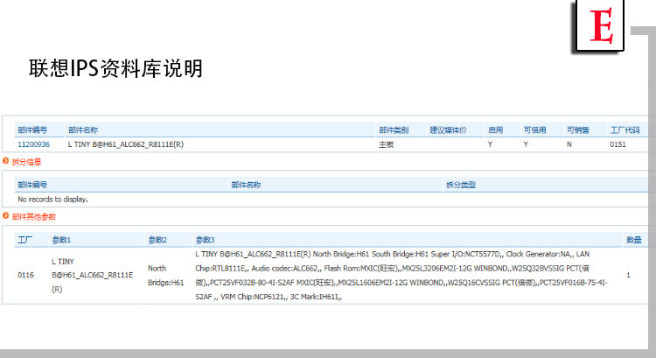Click the 拆分信息 section heading

coord(26,162)
